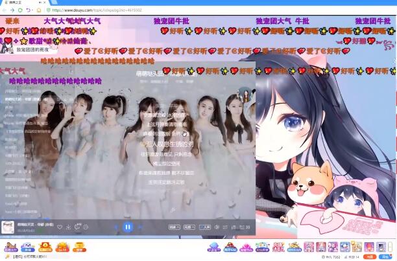Click the highlighted golden lyric line
The height and width of the screenshot is (261, 397).
167,144
